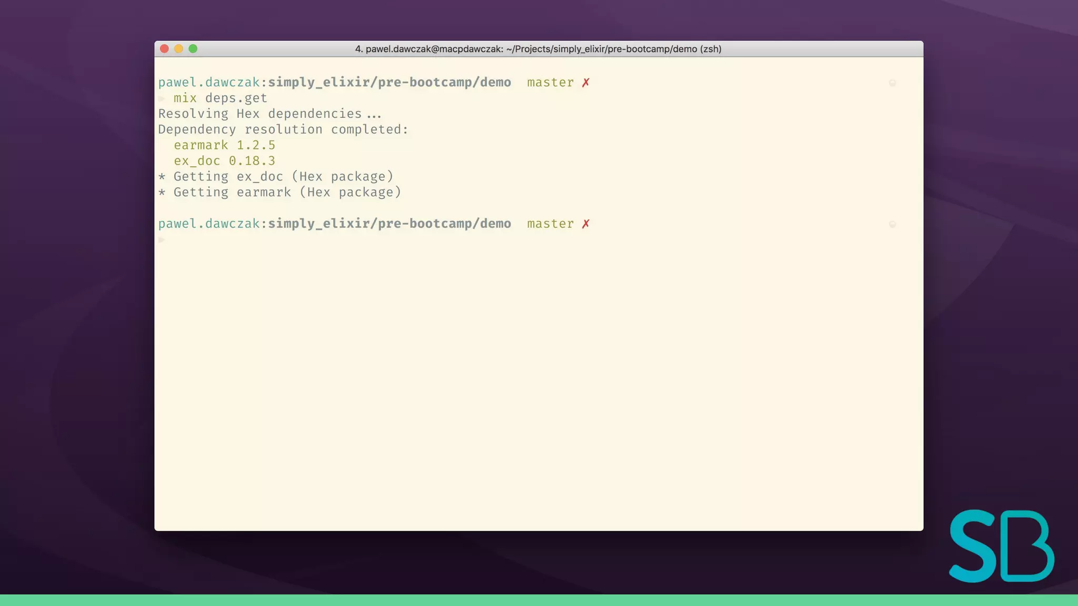Click the empty prompt arrow at bottom
This screenshot has width=1078, height=606.
click(162, 240)
